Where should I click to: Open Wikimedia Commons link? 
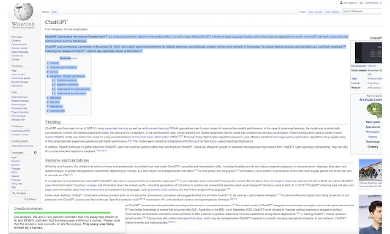(22, 146)
